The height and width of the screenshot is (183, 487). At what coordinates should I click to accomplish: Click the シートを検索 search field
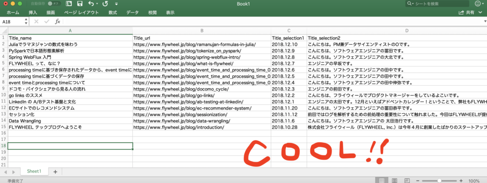(438, 4)
